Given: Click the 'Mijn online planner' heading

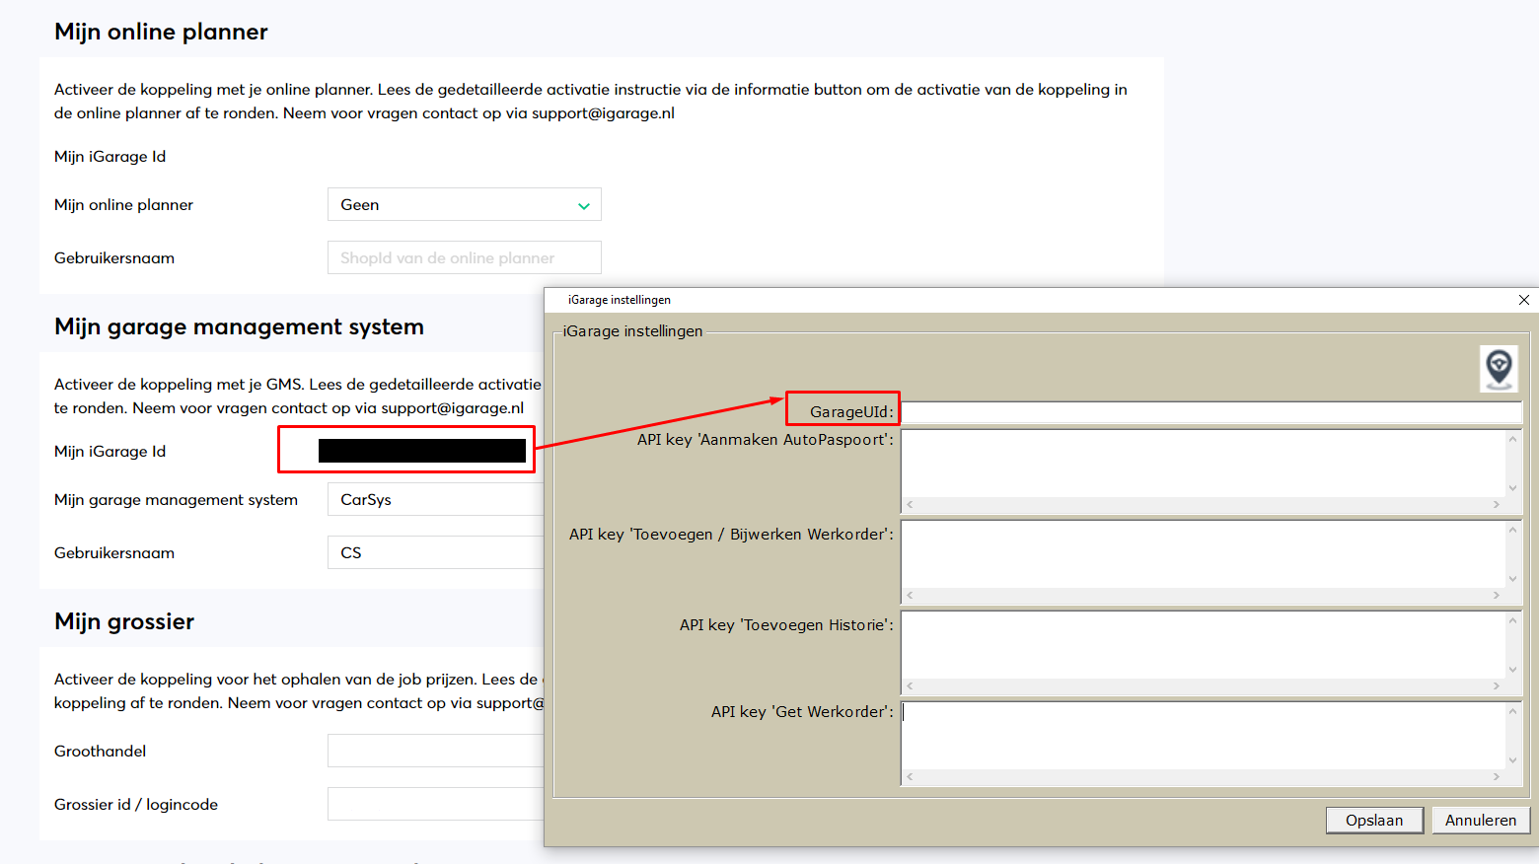Looking at the screenshot, I should [161, 32].
